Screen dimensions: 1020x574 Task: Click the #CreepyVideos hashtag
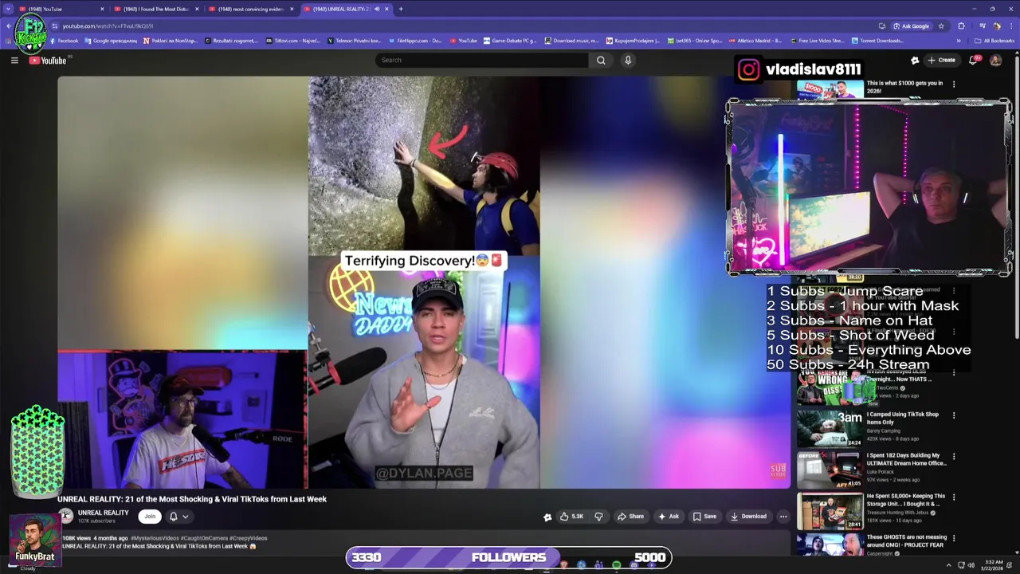click(249, 538)
